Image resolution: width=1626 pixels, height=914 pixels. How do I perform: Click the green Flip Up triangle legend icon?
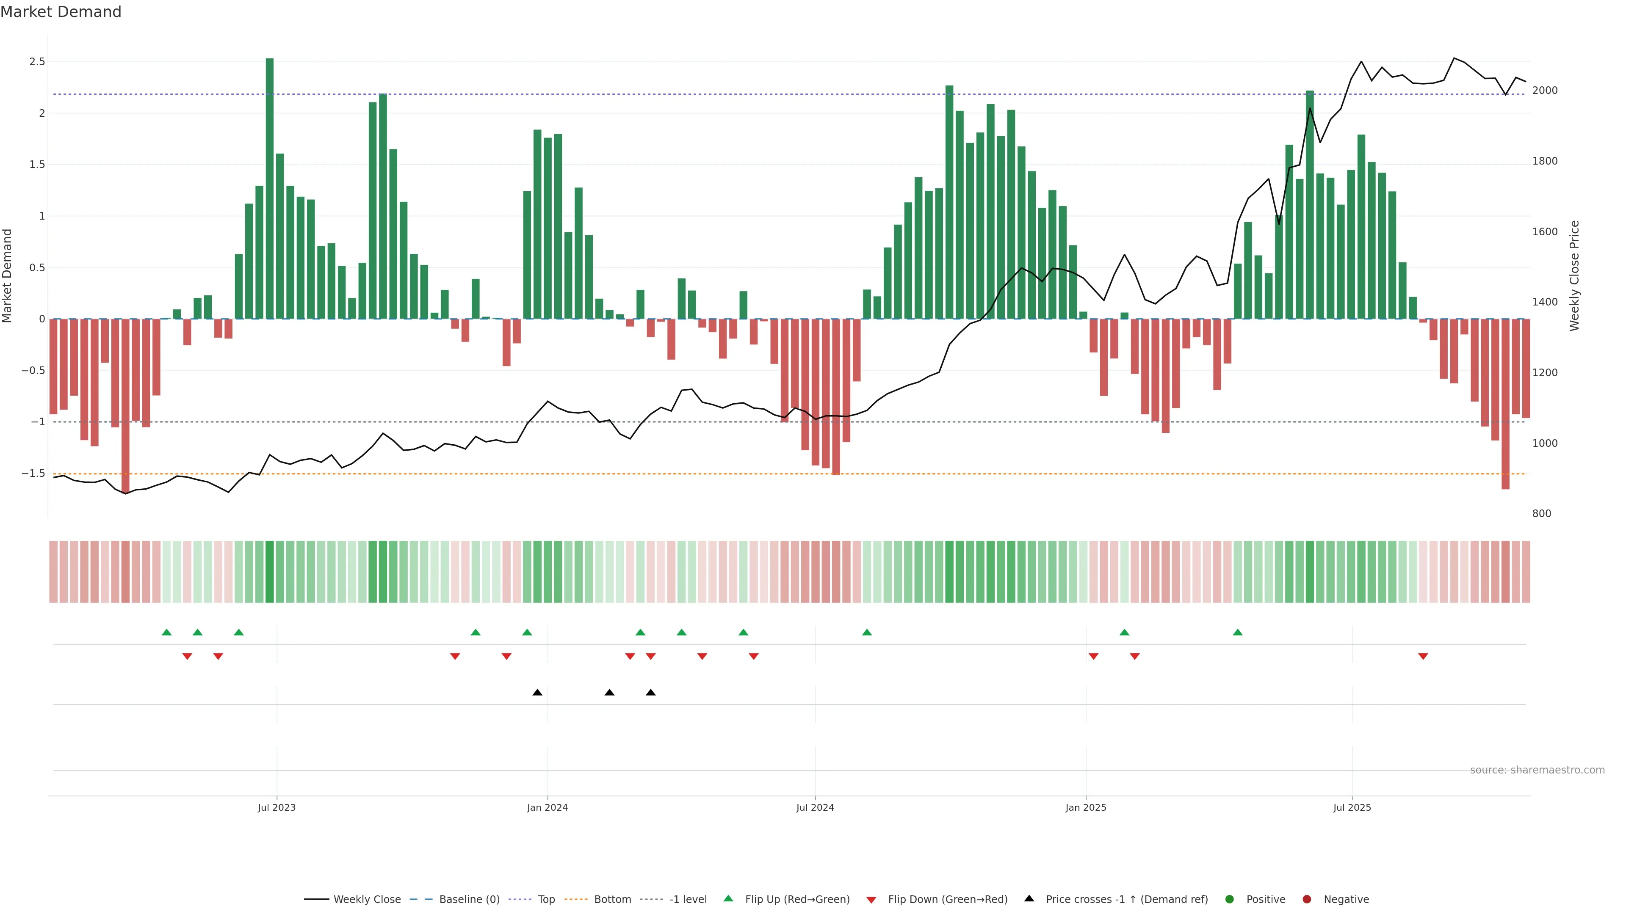click(728, 898)
